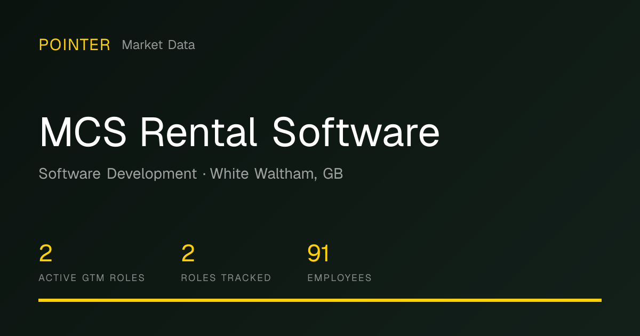Click the ACTIVE GTM ROLES label

(92, 278)
